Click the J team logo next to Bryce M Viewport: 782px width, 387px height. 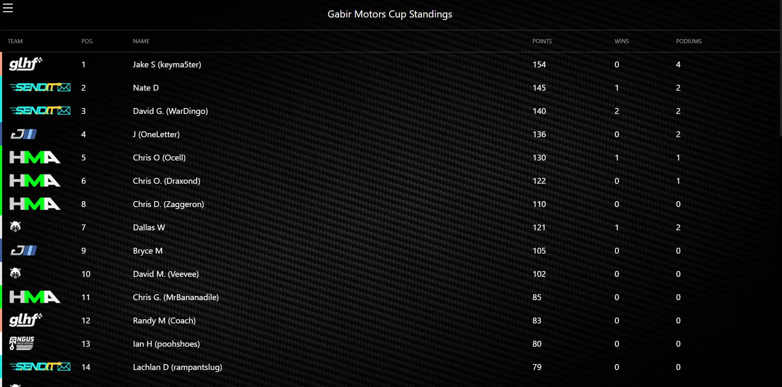click(23, 250)
